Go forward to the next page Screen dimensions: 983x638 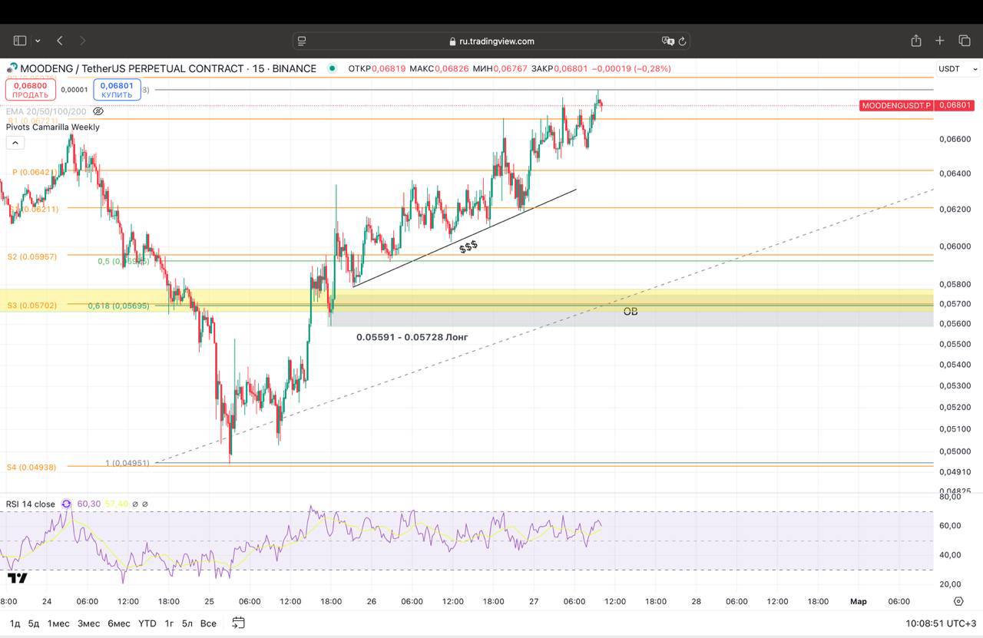click(x=83, y=41)
